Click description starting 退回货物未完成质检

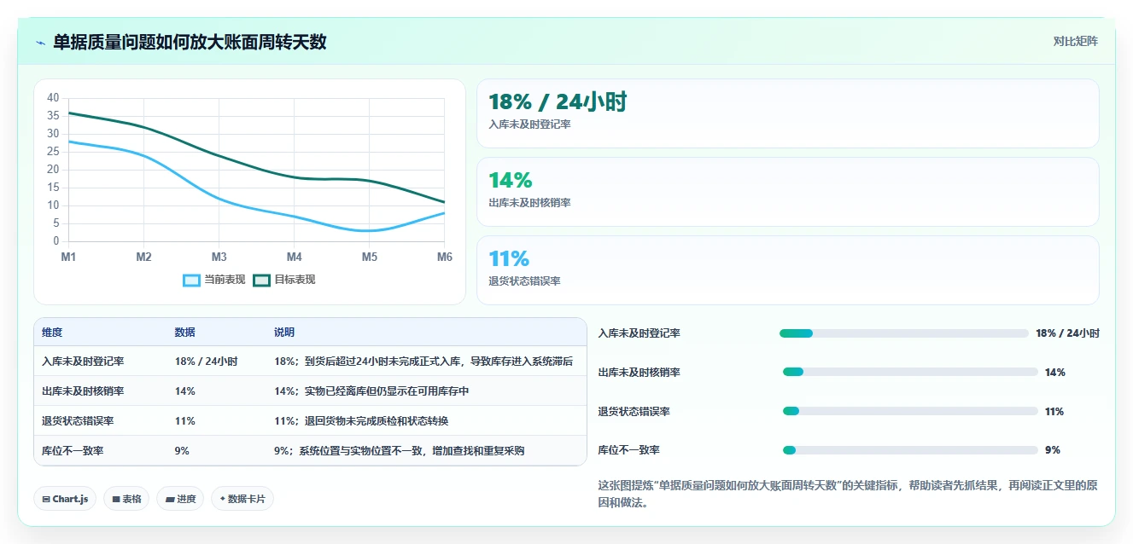[x=361, y=421]
